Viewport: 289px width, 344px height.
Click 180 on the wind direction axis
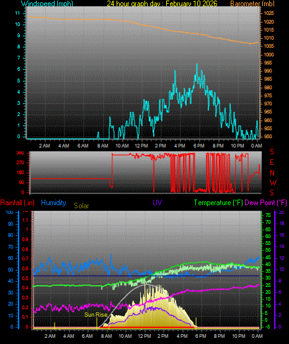tap(20, 173)
